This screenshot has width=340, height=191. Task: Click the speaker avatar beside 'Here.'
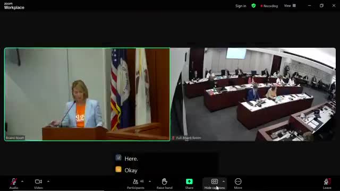(x=118, y=158)
